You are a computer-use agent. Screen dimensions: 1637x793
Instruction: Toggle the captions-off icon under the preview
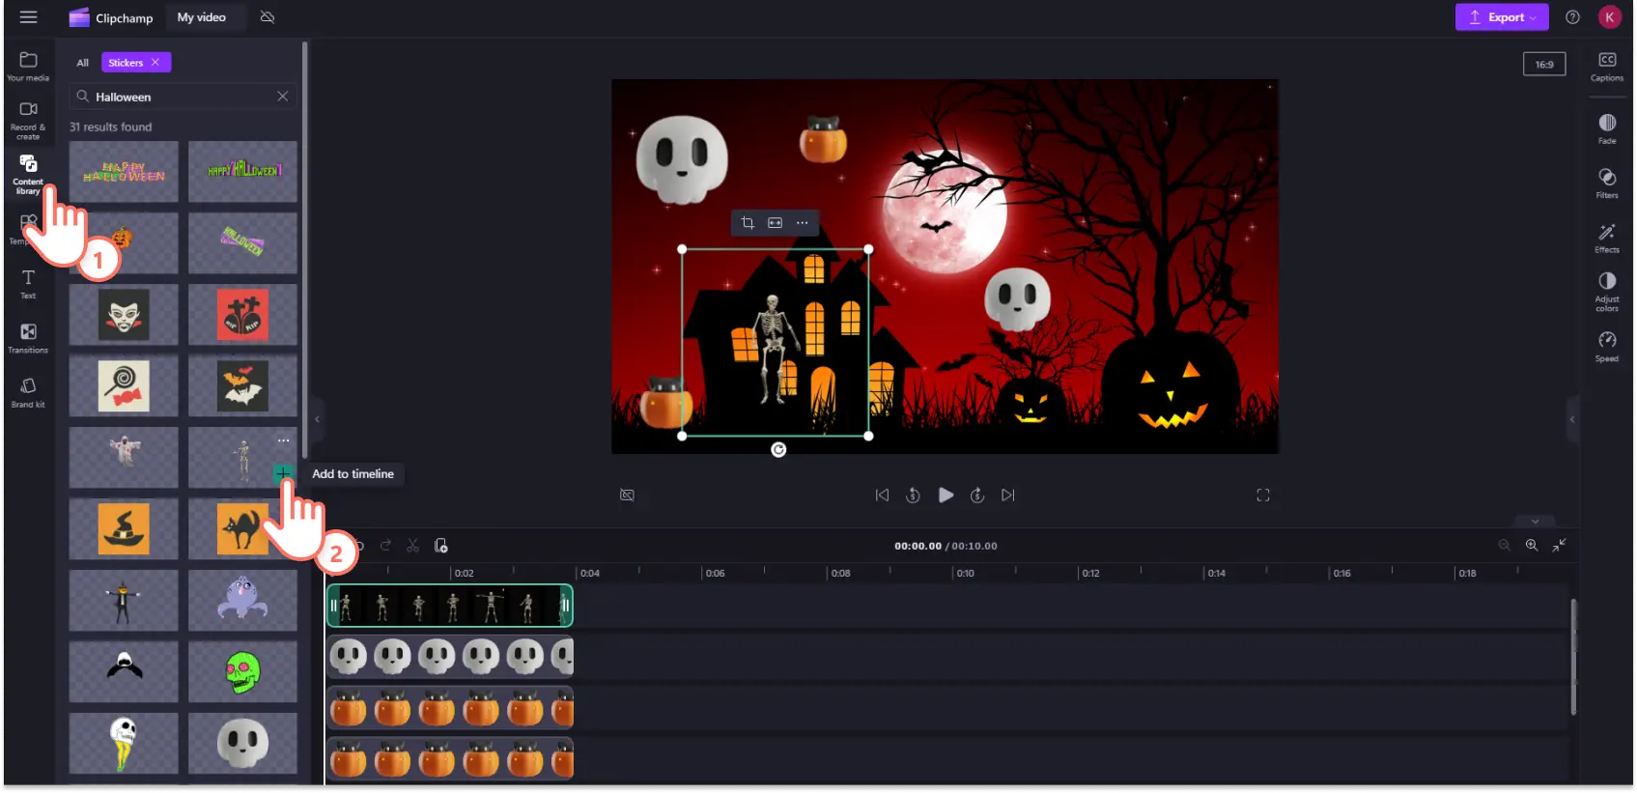[627, 495]
